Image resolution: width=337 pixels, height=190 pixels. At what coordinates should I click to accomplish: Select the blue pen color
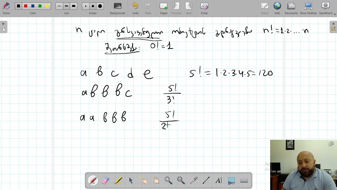click(x=33, y=6)
